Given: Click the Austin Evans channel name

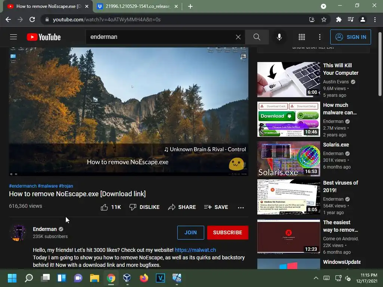Looking at the screenshot, I should tap(336, 82).
